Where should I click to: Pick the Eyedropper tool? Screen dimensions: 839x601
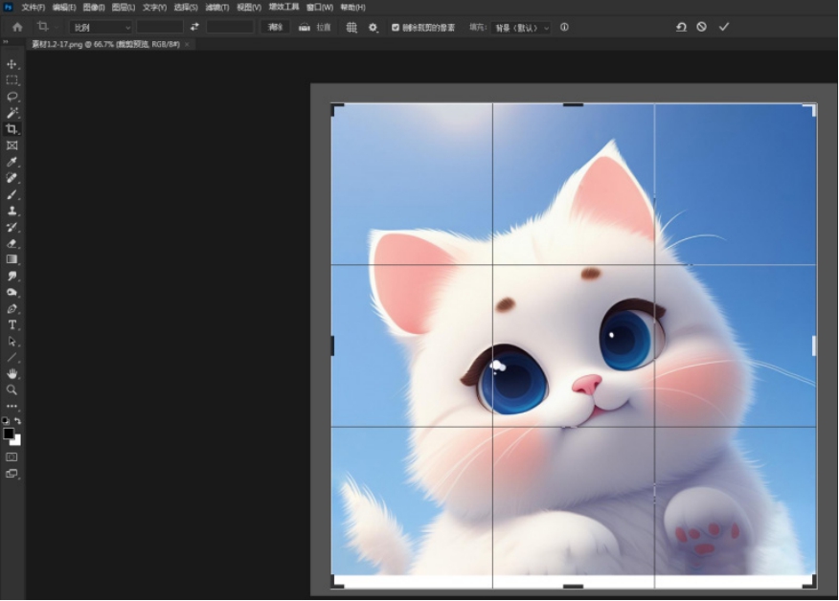point(12,162)
